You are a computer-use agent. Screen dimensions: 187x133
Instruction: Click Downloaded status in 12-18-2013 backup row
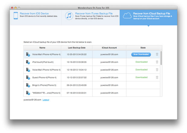[141, 70]
